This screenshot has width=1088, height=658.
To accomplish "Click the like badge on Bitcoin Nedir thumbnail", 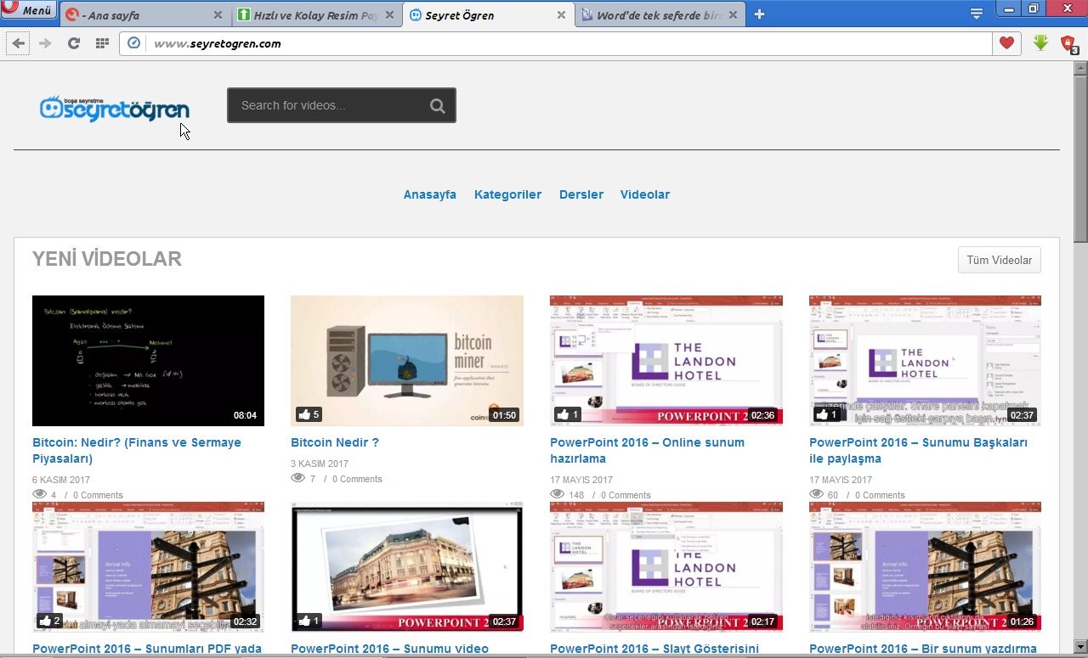I will 309,414.
